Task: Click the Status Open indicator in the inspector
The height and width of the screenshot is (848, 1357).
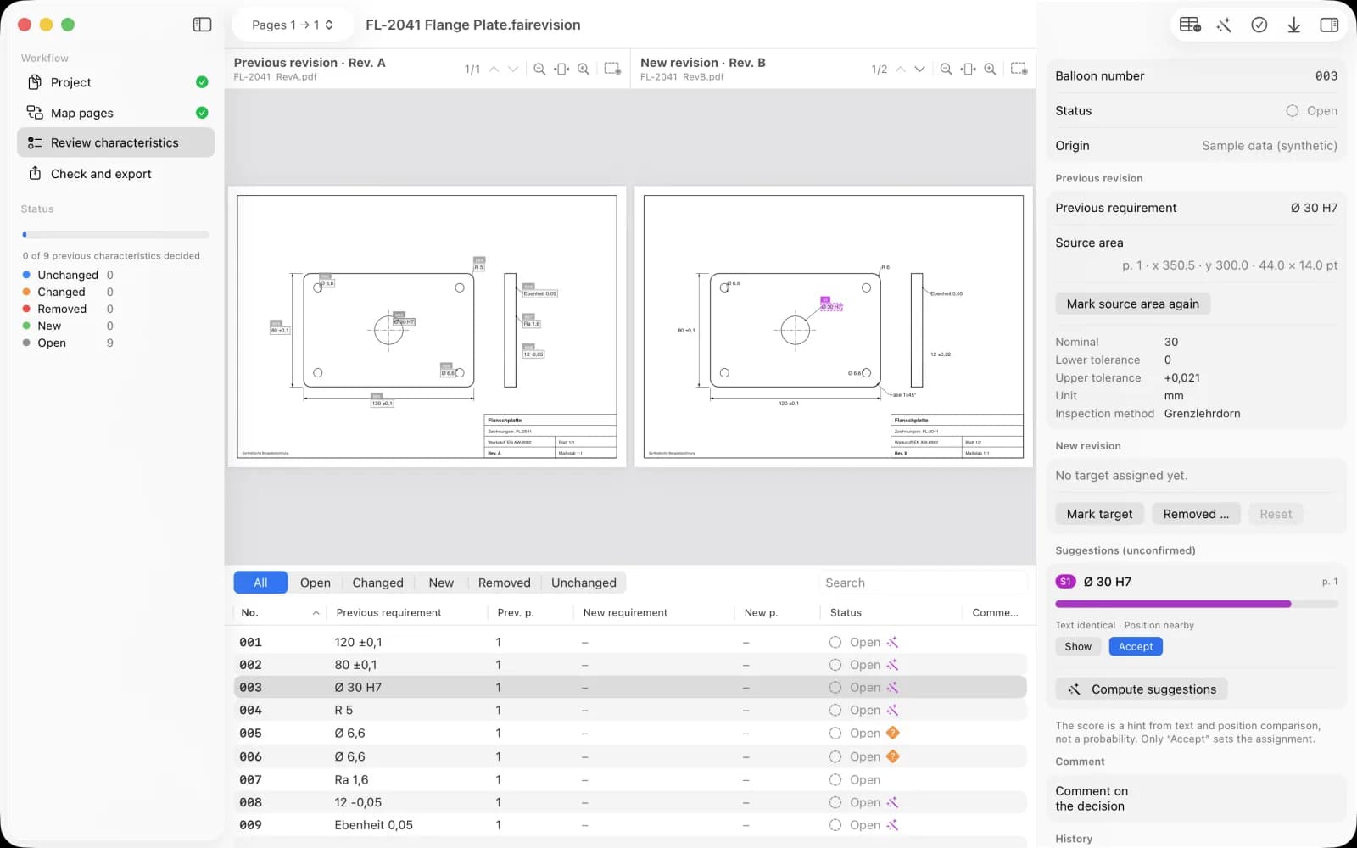Action: point(1311,111)
